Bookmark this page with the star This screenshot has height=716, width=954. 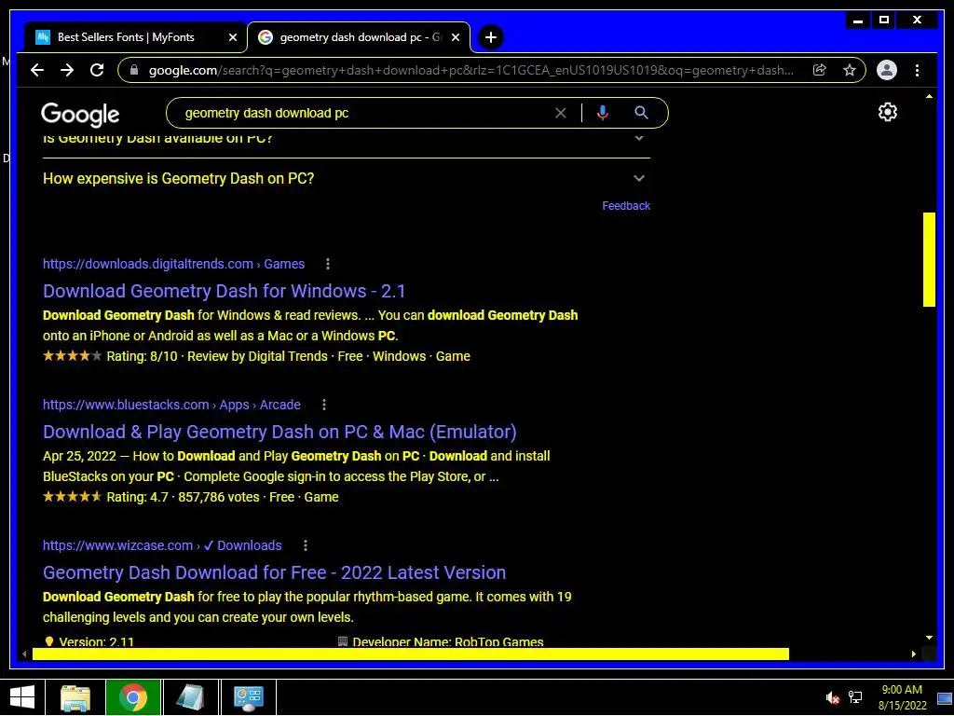coord(850,70)
